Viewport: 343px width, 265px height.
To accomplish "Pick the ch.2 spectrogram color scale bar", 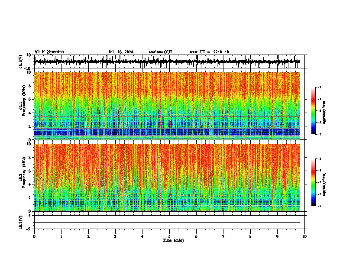I will (314, 182).
